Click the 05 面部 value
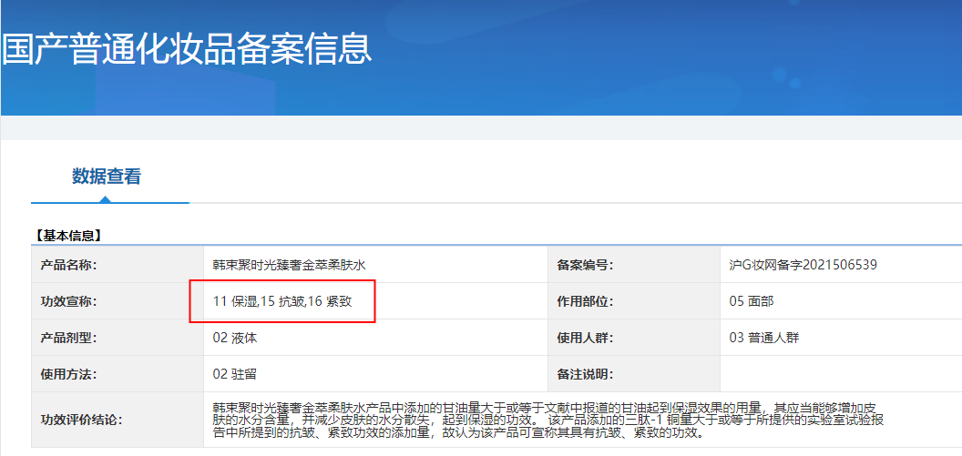This screenshot has height=456, width=962. 752,301
